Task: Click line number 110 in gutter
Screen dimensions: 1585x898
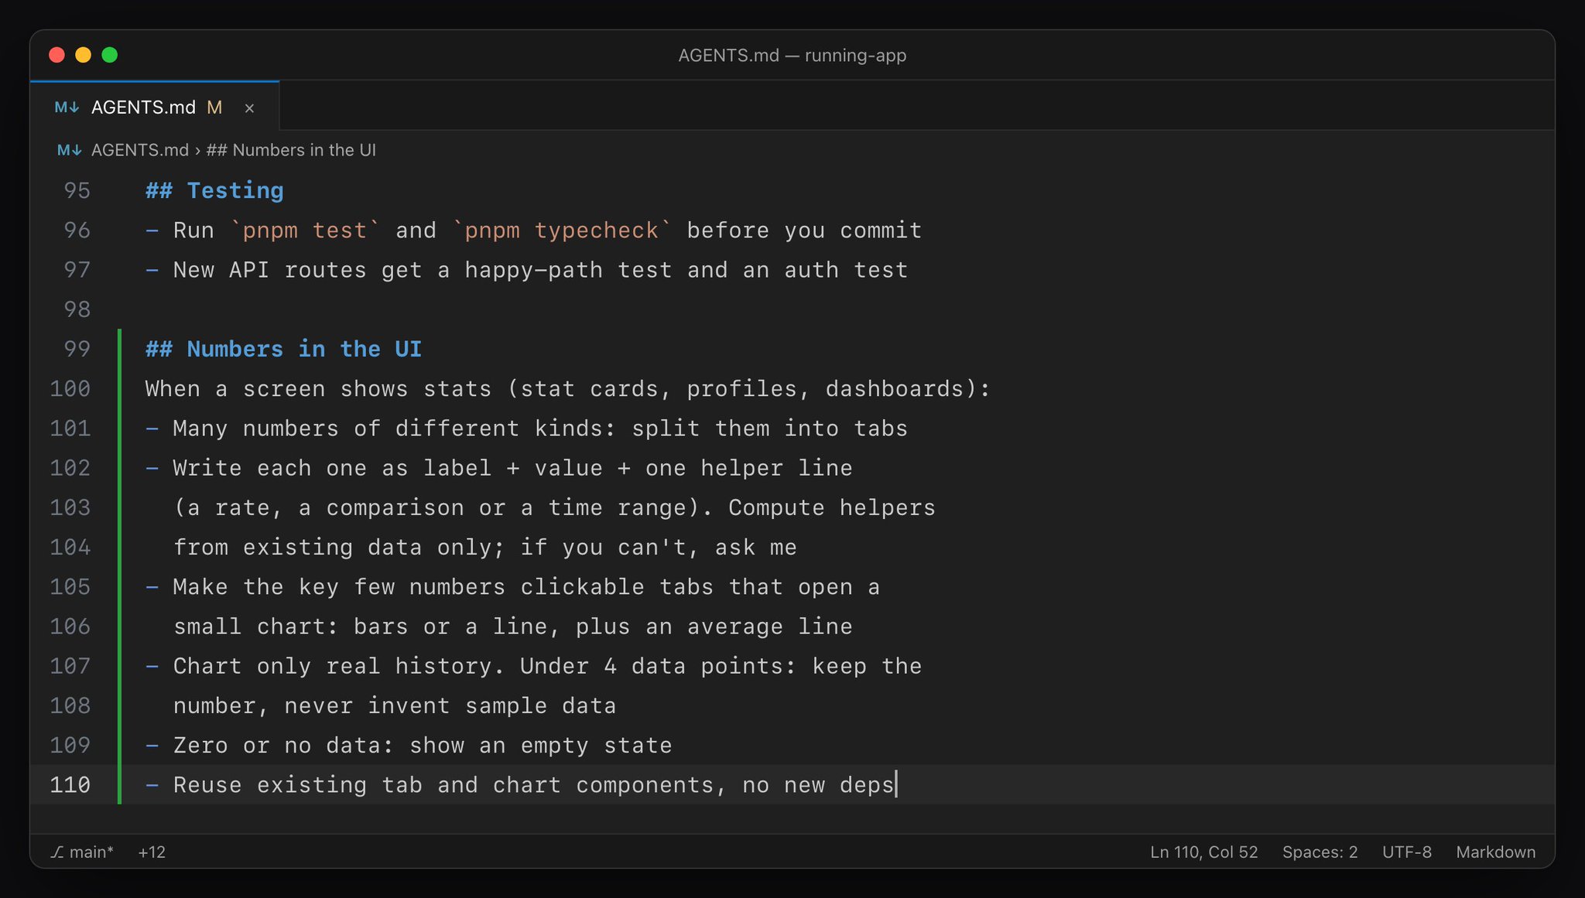Action: pos(70,784)
